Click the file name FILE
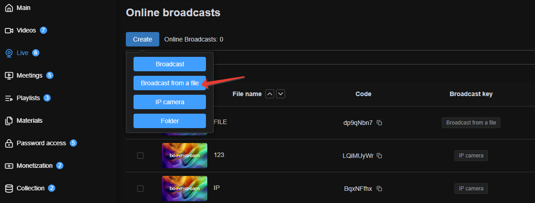 [220, 122]
